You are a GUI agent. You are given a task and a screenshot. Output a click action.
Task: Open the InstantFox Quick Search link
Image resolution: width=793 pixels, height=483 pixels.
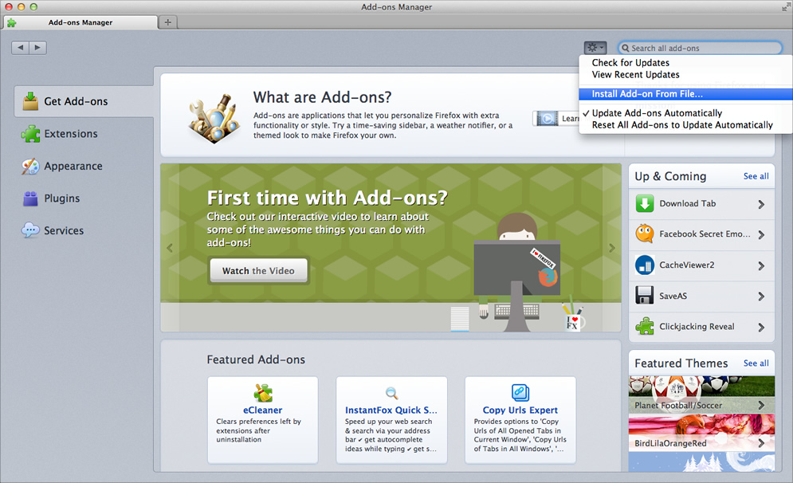pyautogui.click(x=391, y=410)
